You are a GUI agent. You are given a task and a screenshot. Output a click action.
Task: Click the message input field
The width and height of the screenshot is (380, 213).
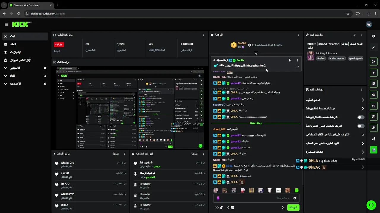[x=256, y=198]
